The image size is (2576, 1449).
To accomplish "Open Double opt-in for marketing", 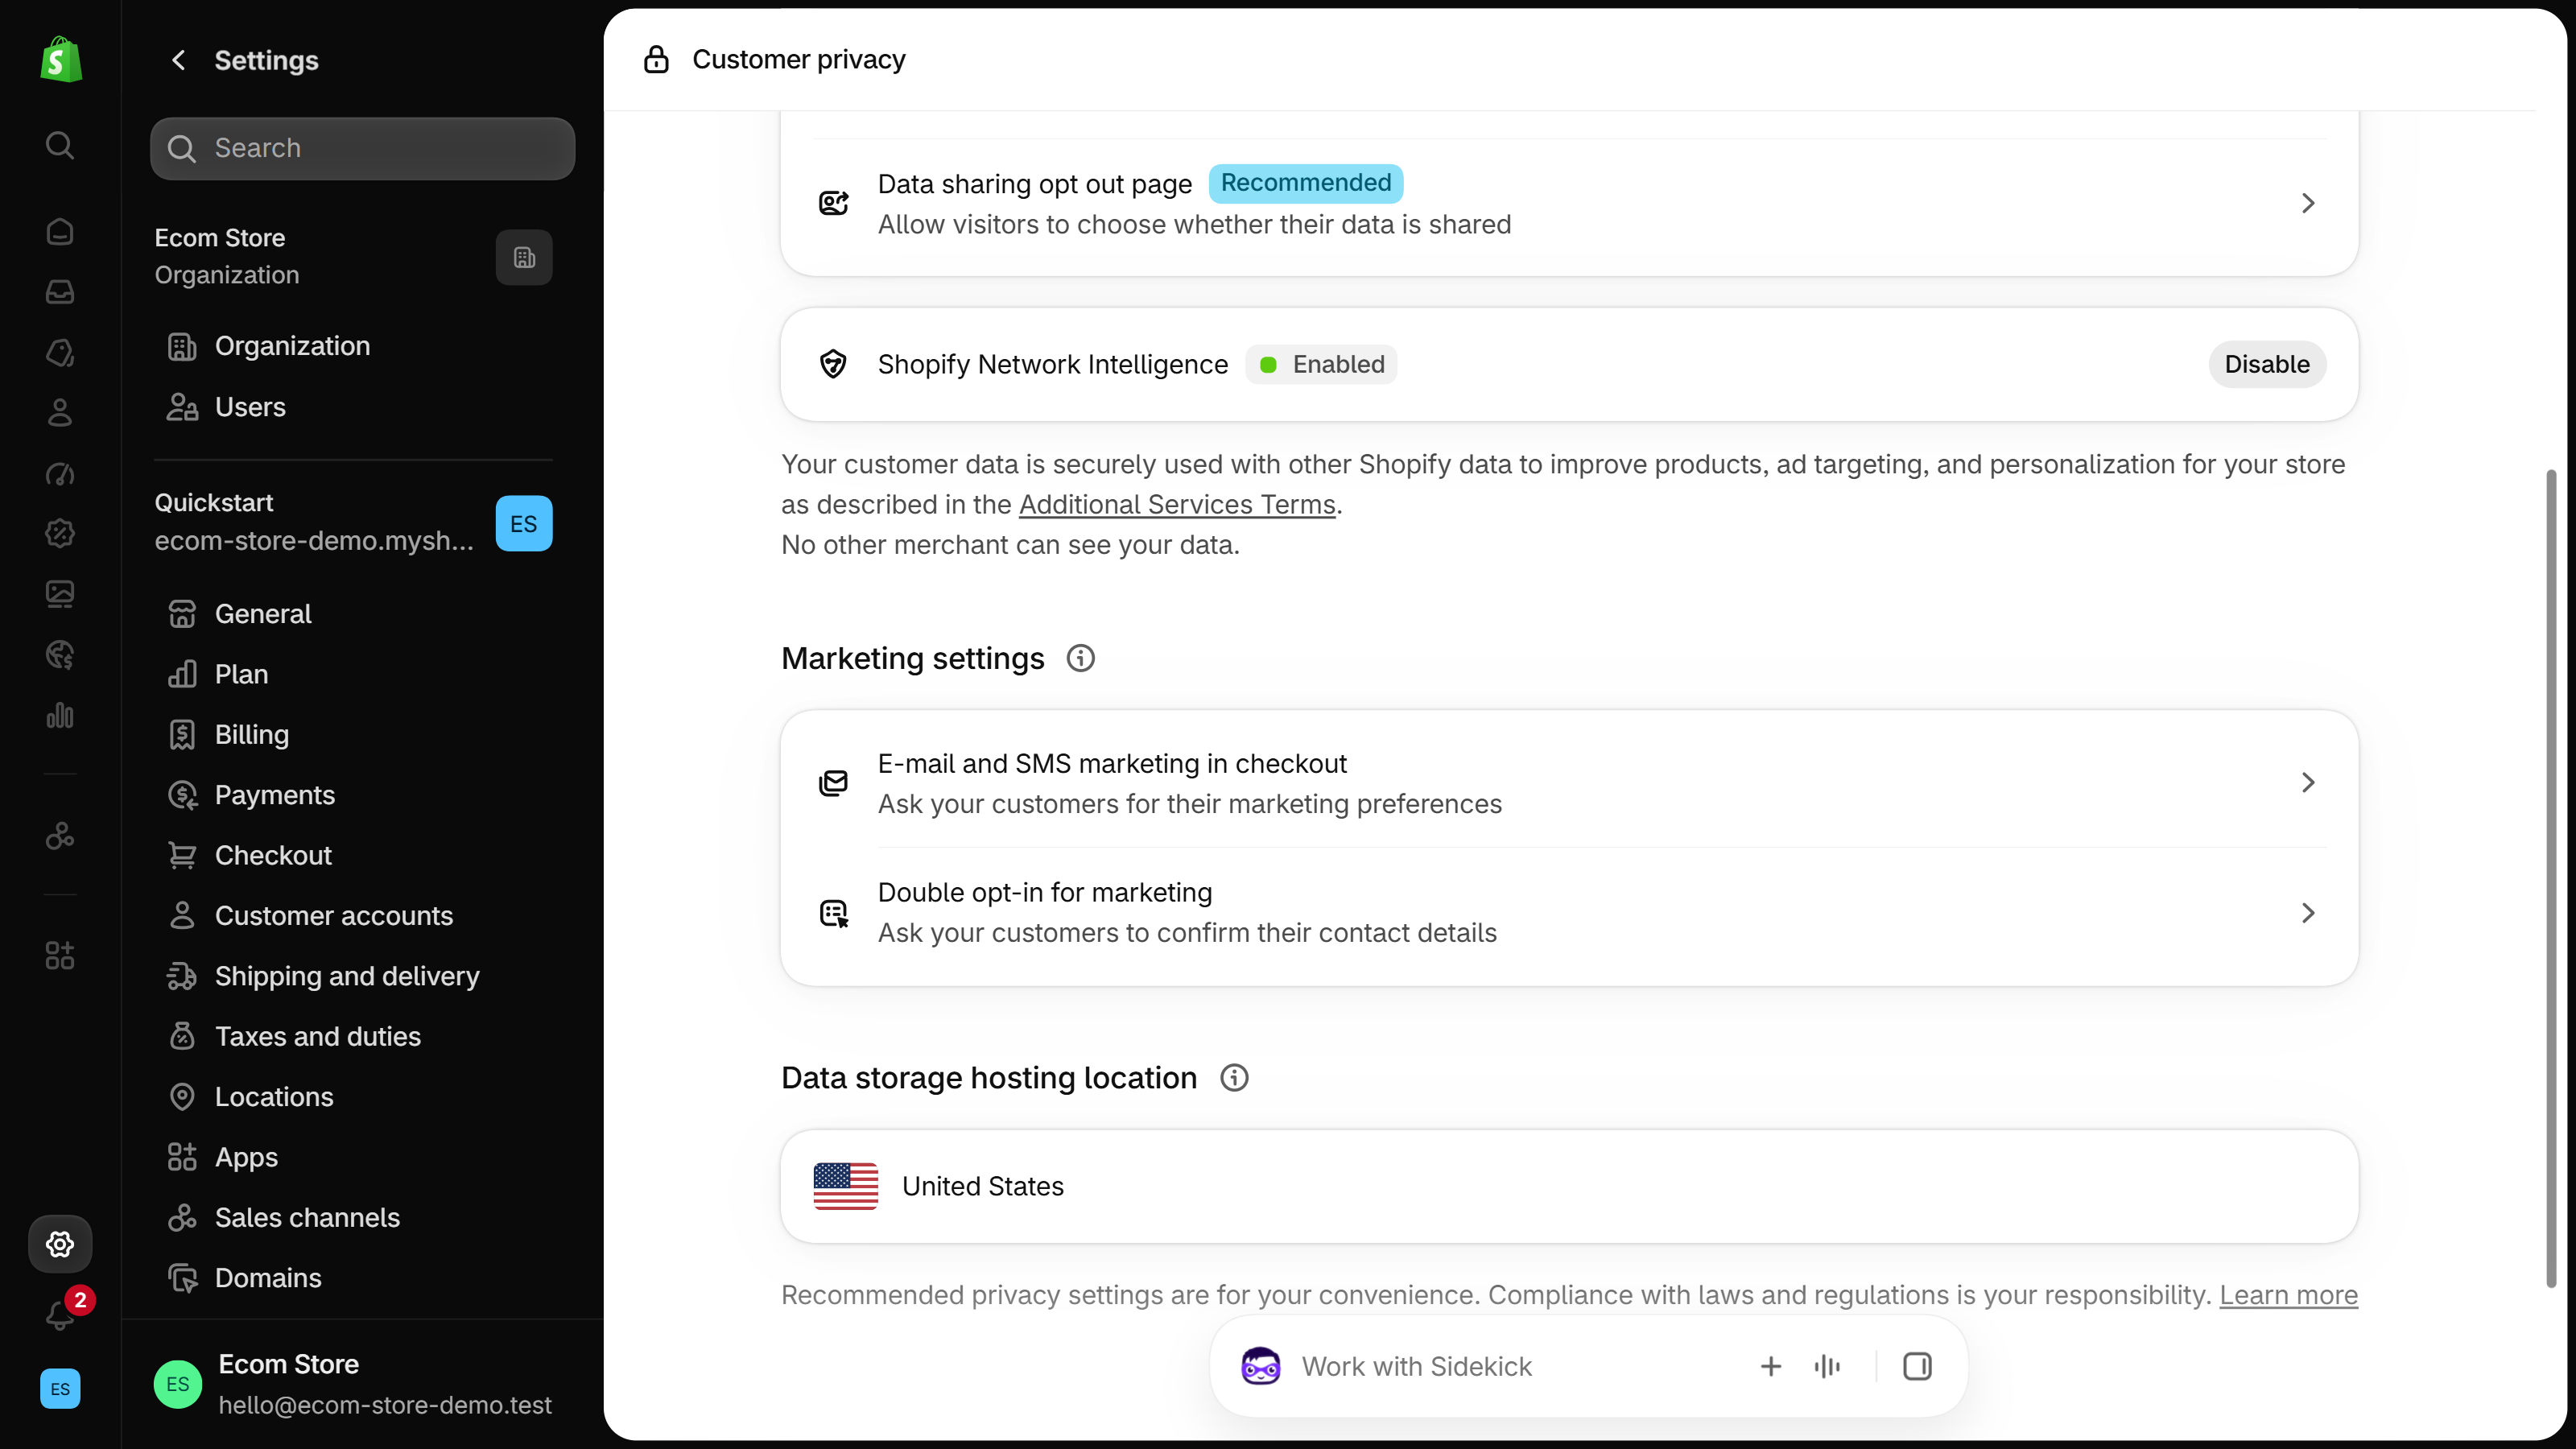I will click(1569, 913).
